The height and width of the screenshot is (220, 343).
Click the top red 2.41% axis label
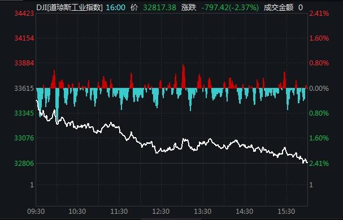click(319, 14)
